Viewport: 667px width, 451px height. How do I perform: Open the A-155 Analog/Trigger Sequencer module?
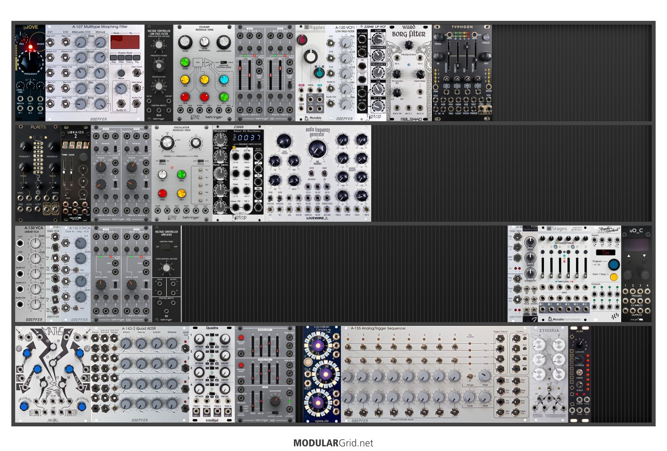click(436, 374)
